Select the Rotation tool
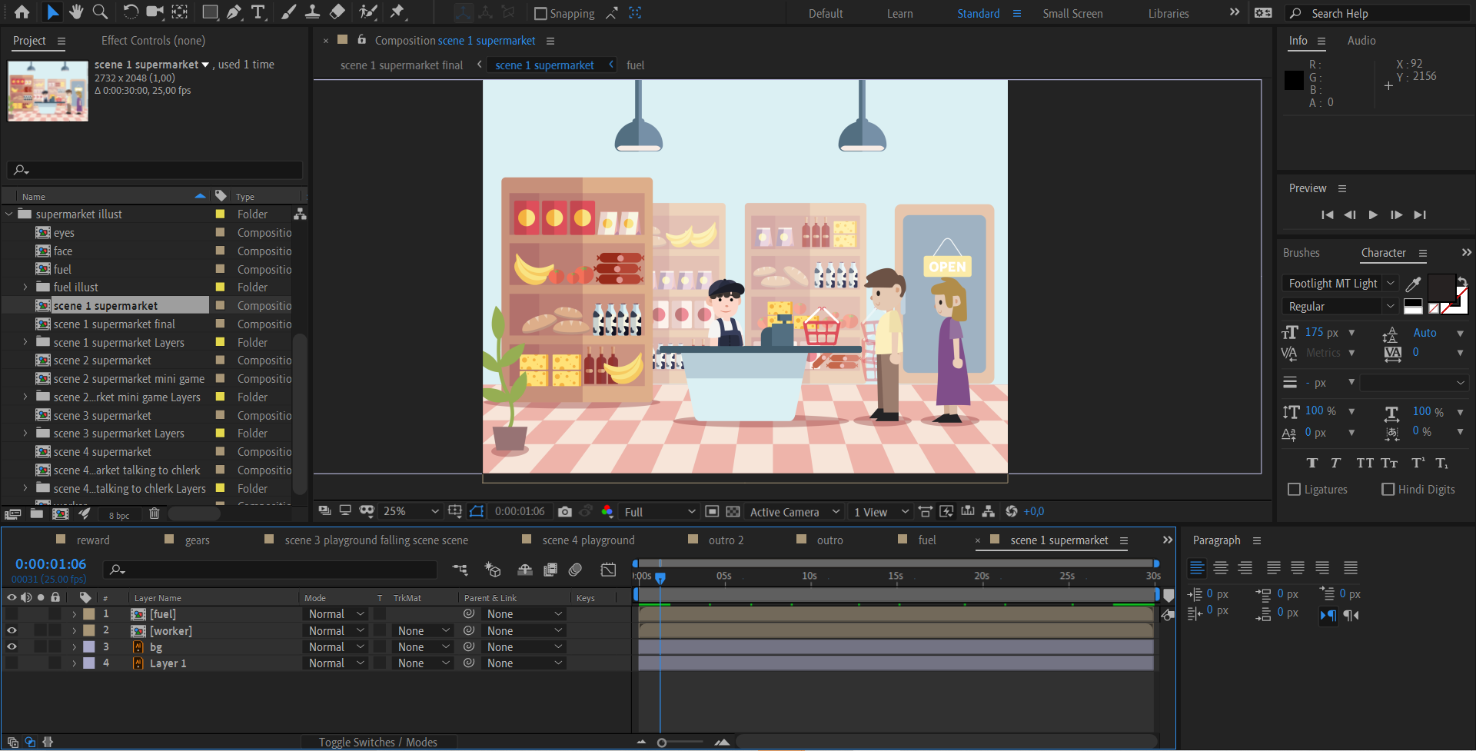This screenshot has width=1476, height=751. click(131, 12)
